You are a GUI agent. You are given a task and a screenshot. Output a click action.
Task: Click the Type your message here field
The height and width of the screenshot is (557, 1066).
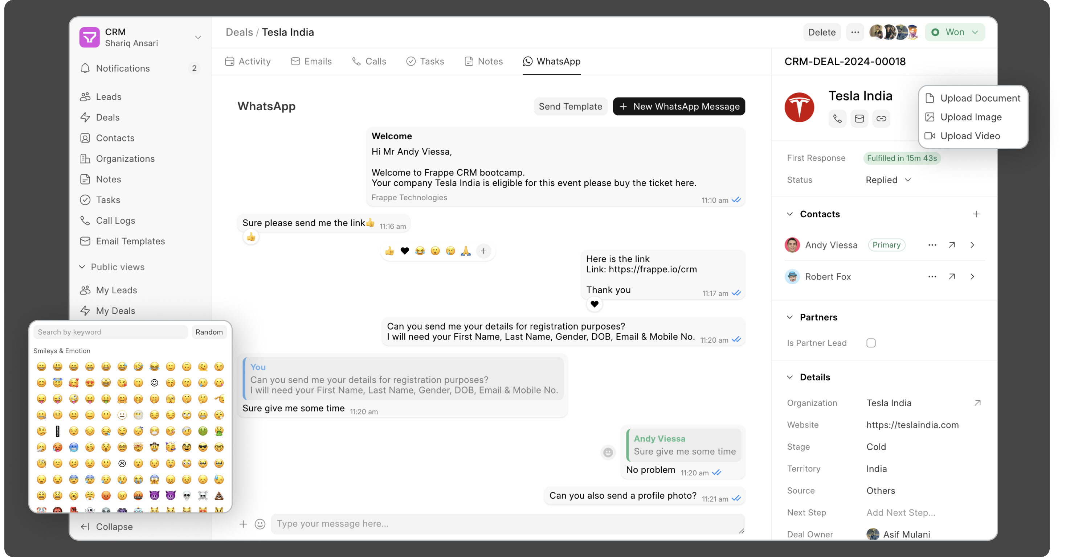[x=508, y=524]
